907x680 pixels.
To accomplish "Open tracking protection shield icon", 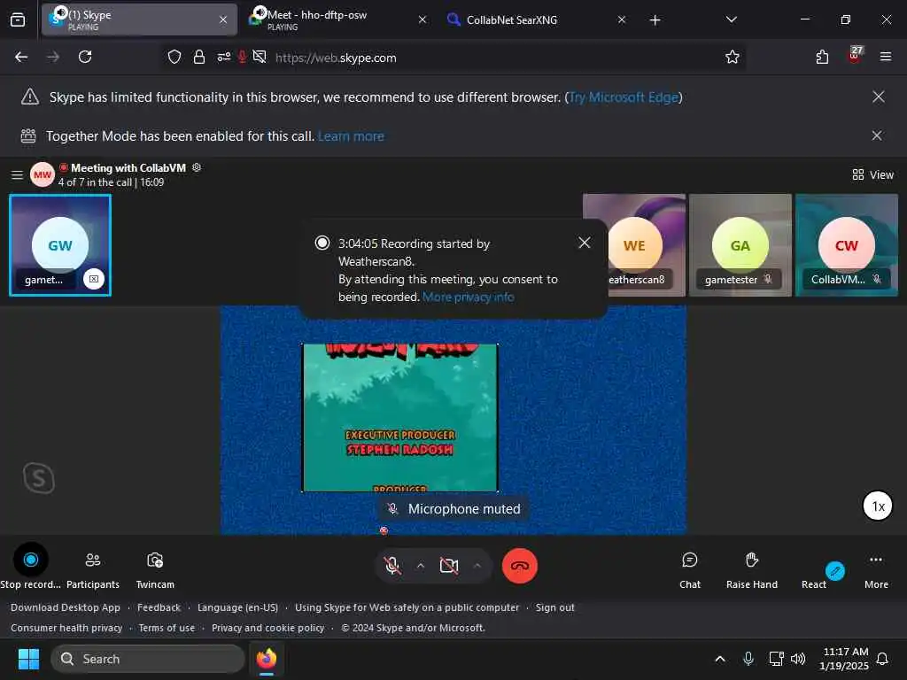I will click(174, 57).
